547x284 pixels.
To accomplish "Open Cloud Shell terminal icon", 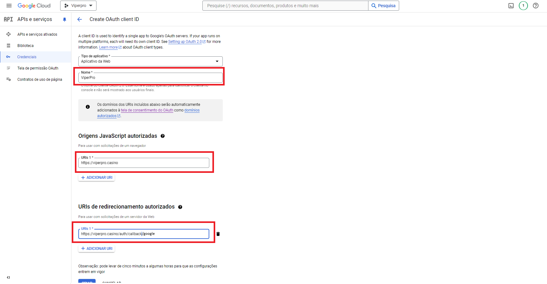I will [x=511, y=6].
